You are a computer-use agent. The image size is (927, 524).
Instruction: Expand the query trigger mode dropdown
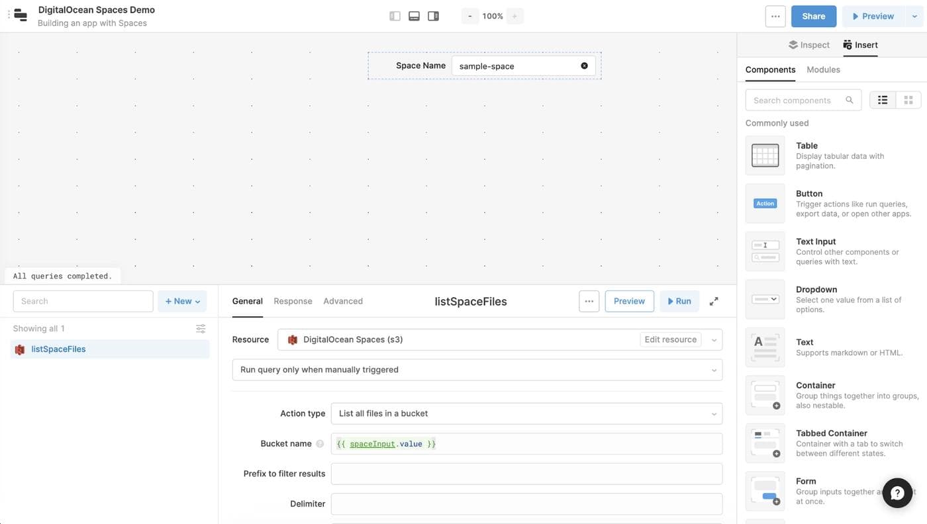click(477, 370)
